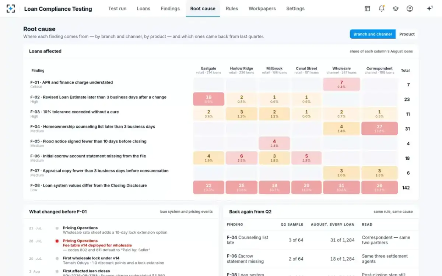Open the Rules tab
442x276 pixels.
coord(232,8)
